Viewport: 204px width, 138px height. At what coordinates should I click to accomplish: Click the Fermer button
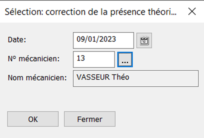(90, 119)
